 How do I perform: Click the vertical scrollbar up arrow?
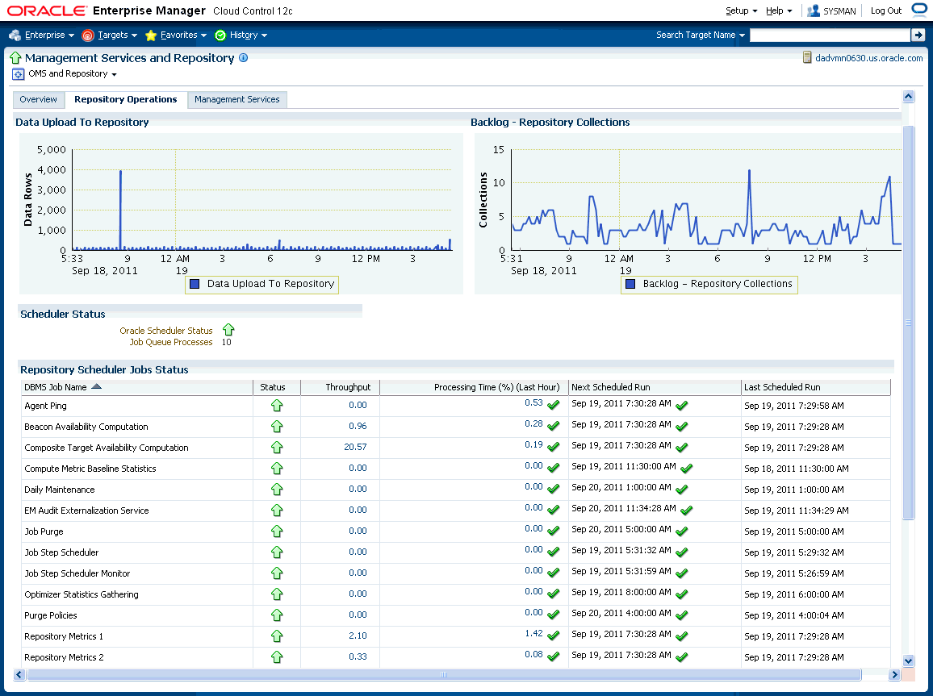point(908,96)
